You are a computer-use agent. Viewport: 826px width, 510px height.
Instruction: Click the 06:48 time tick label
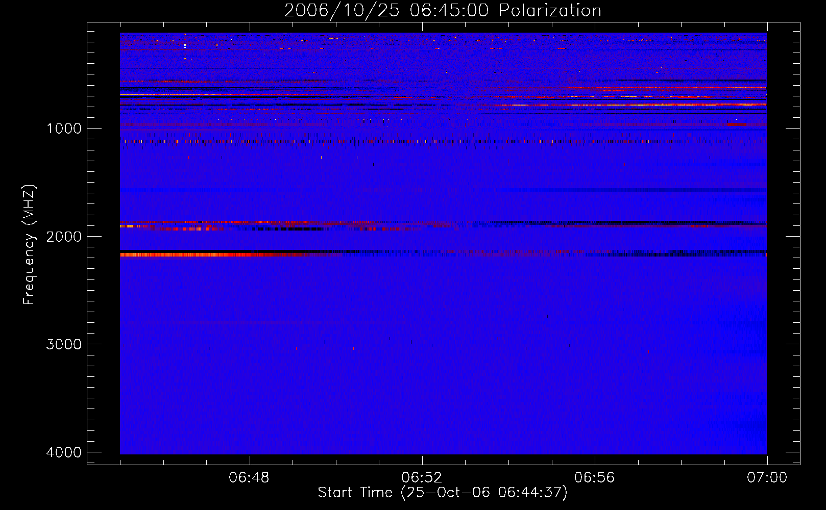coord(249,478)
